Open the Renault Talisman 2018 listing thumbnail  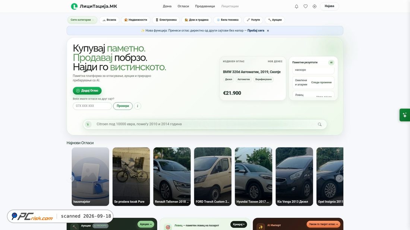tap(172, 176)
